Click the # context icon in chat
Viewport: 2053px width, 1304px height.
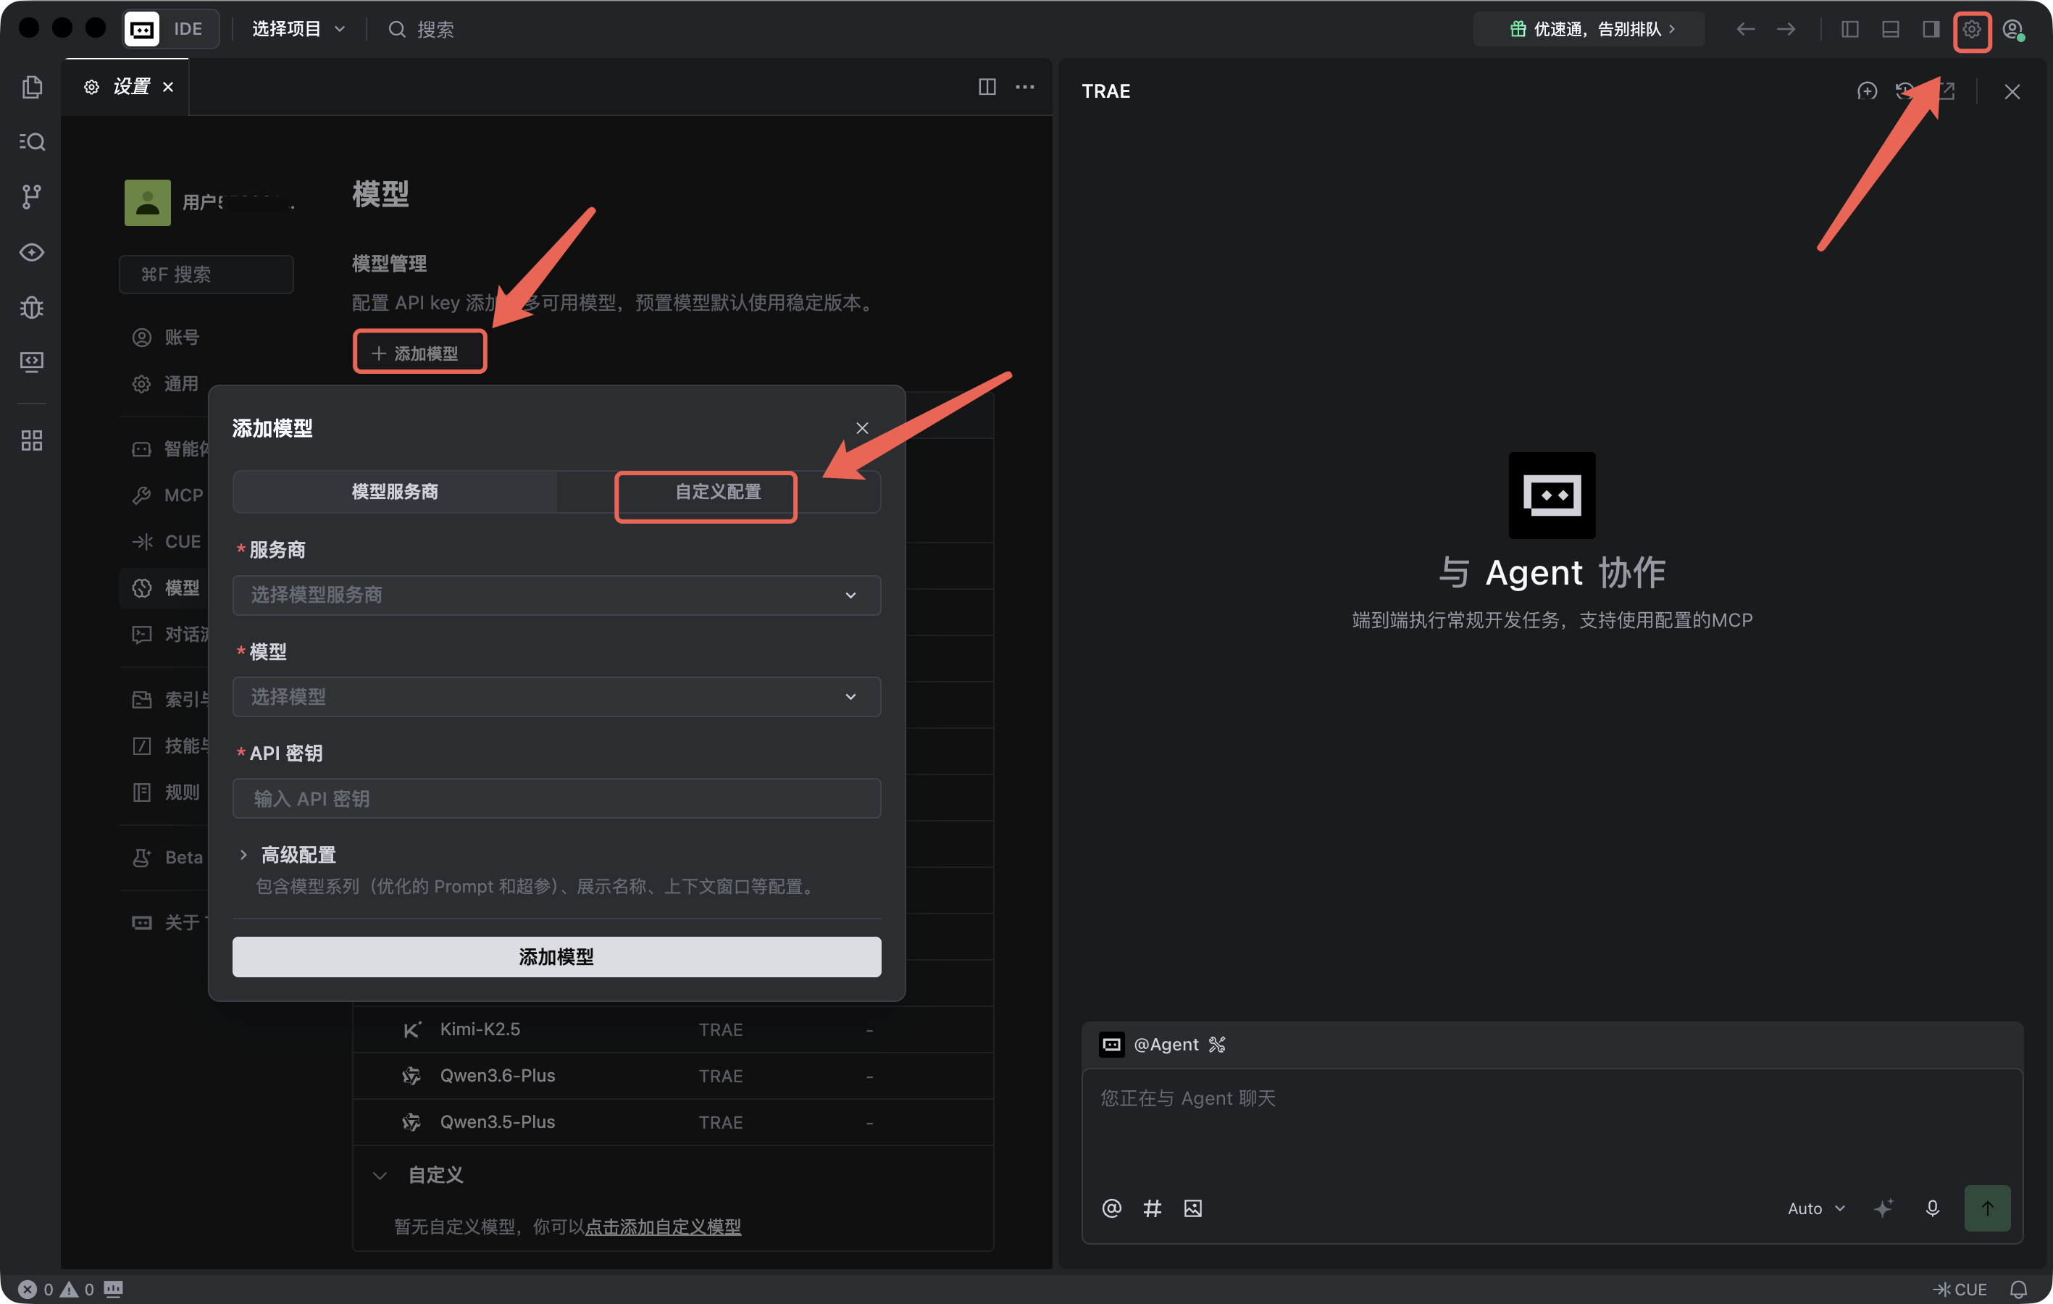[1152, 1208]
